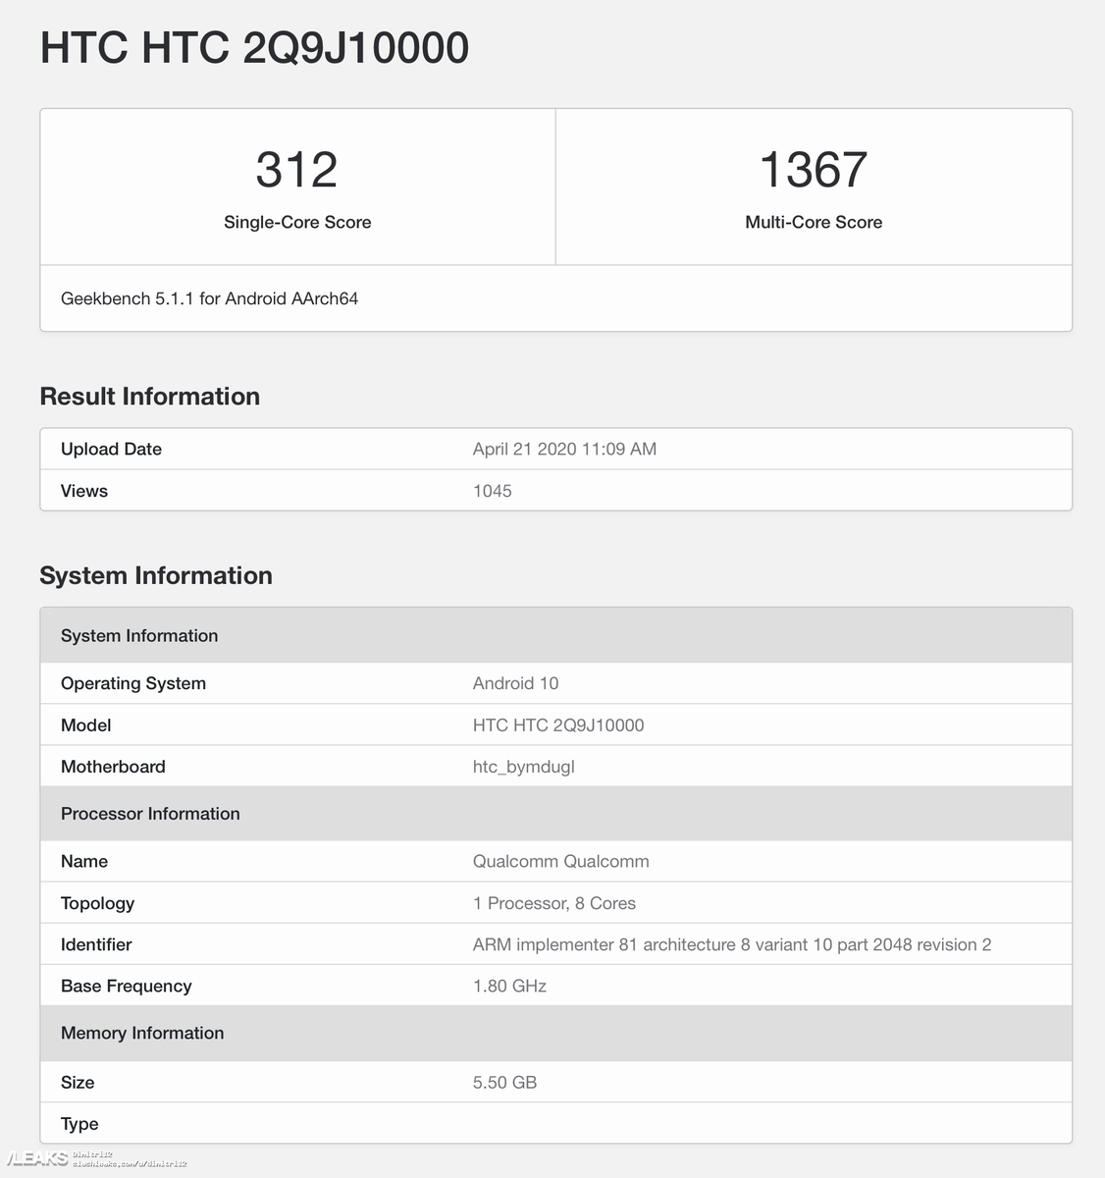Click the Memory Information section header
Screen dimensions: 1105x1178
[555, 1033]
